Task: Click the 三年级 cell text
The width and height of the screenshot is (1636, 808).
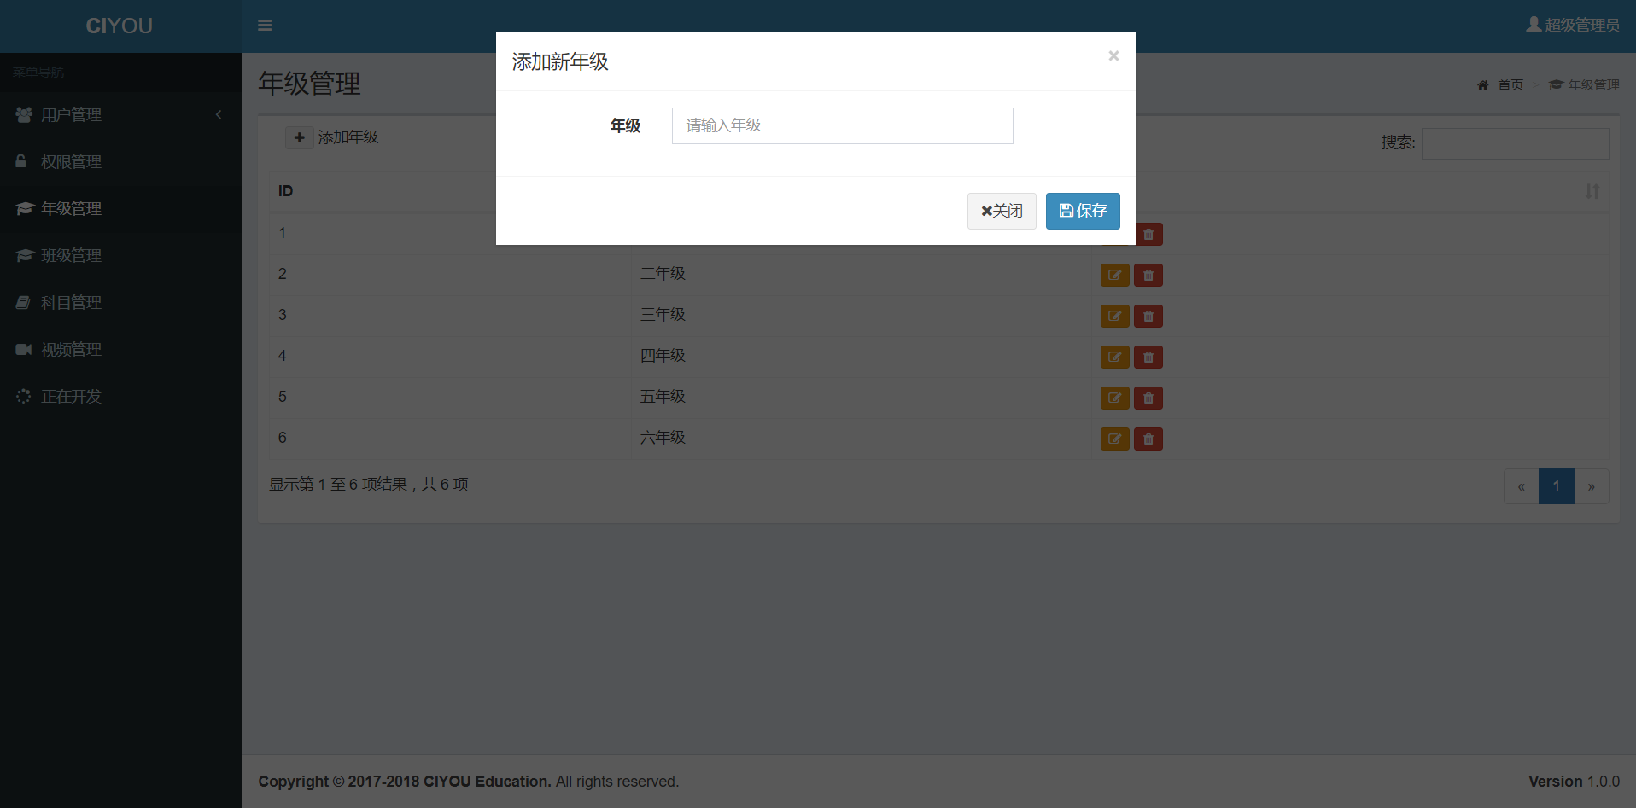Action: coord(663,315)
